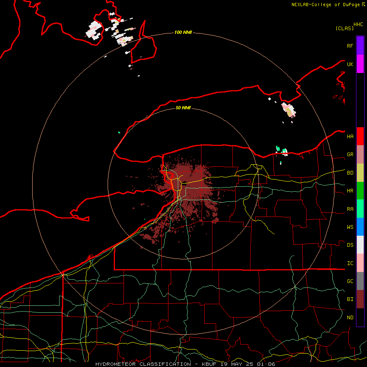Click the "100 NMI" range ring label

click(183, 32)
